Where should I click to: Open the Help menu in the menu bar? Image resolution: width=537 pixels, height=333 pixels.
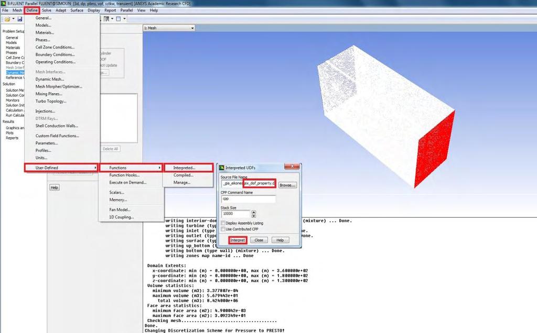click(x=154, y=10)
